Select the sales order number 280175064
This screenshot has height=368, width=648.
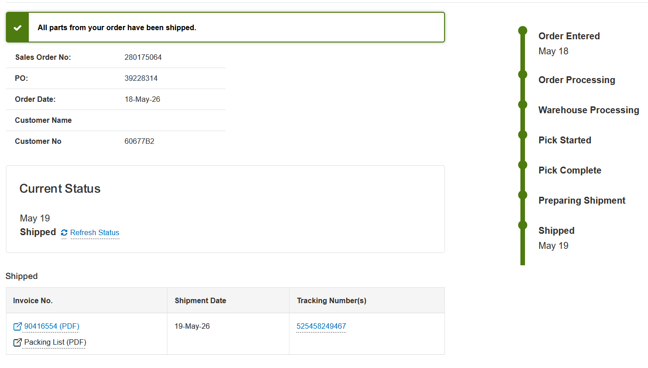pyautogui.click(x=143, y=58)
